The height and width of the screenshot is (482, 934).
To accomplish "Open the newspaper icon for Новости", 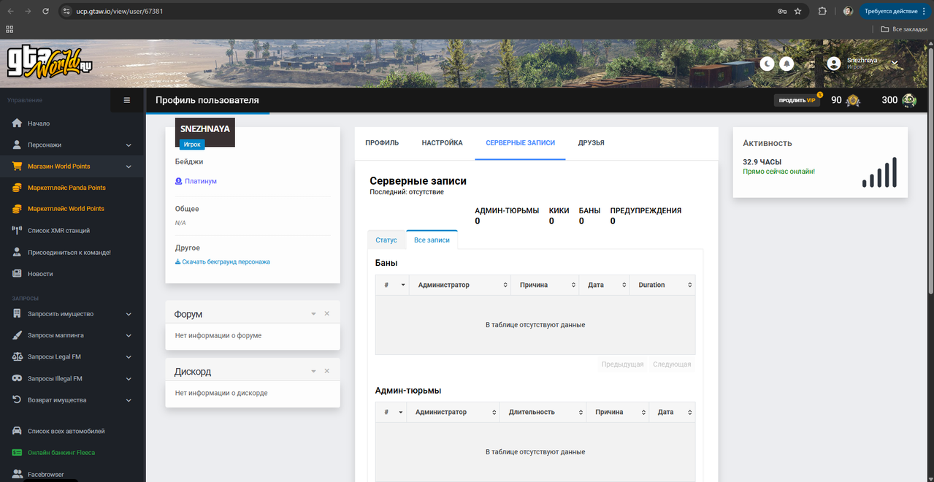I will [x=17, y=274].
